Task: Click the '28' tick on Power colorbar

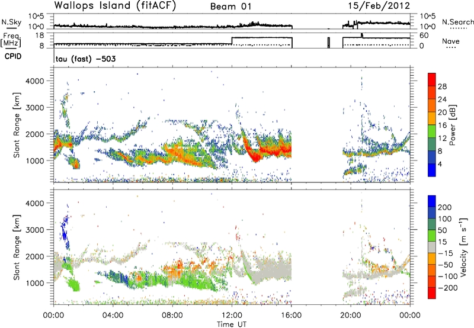Action: tap(442, 86)
